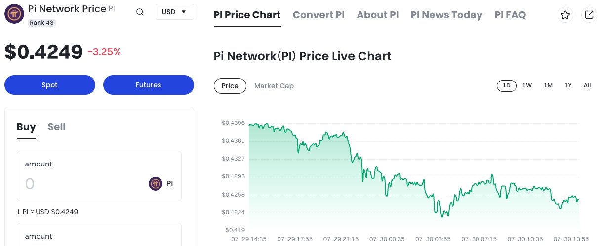Click the PI coin icon in amount field
Viewport: 598px width, 246px height.
(156, 184)
